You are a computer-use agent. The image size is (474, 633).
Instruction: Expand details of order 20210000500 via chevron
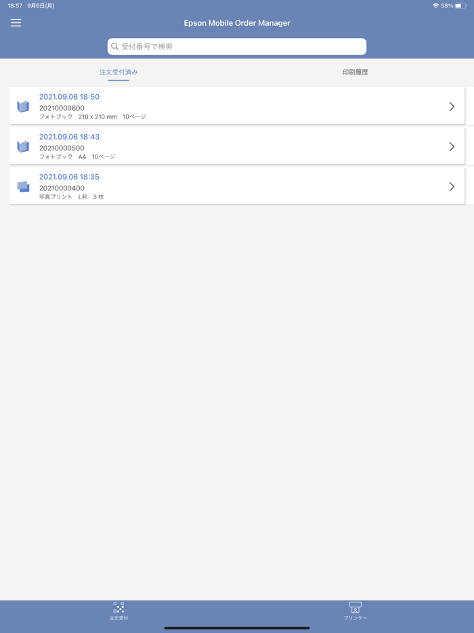pyautogui.click(x=452, y=146)
